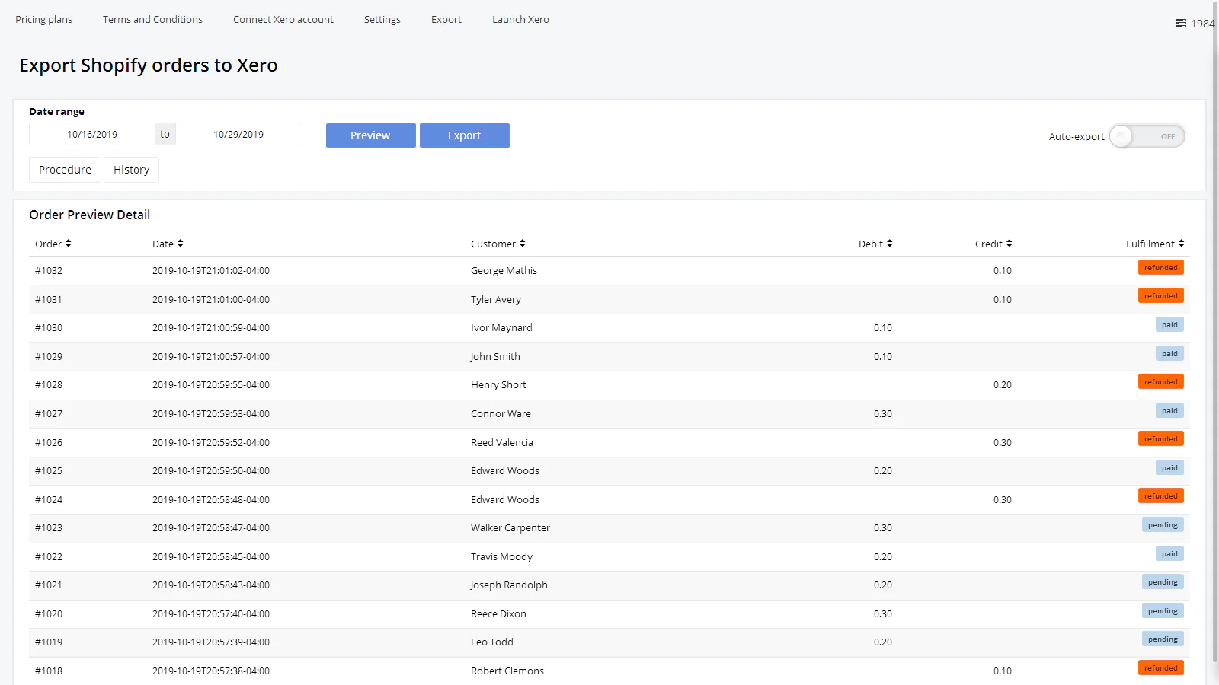Viewport: 1219px width, 685px height.
Task: Go to Pricing plans page
Action: [x=43, y=20]
